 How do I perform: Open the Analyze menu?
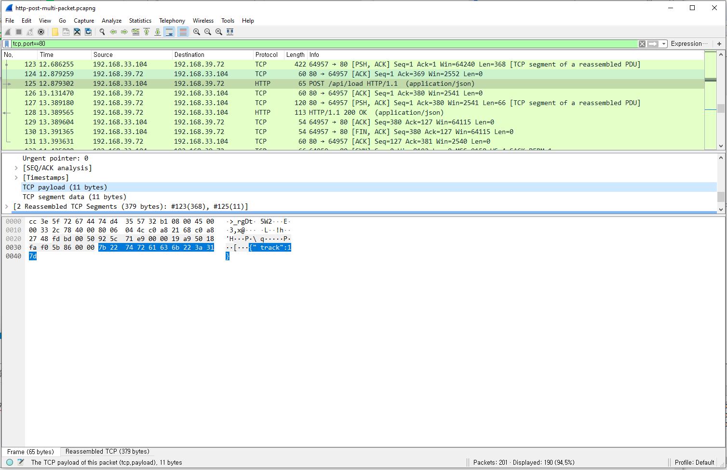(x=111, y=21)
